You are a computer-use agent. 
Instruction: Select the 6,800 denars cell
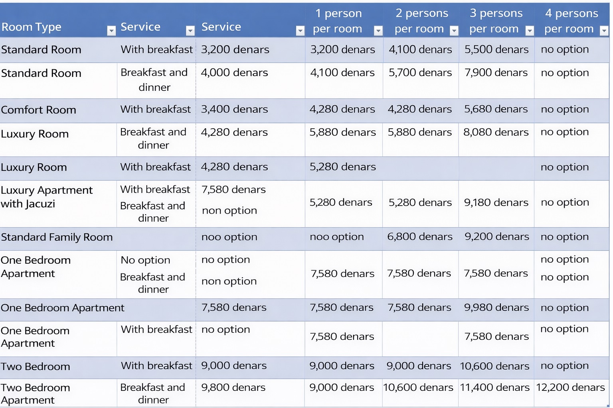[420, 237]
